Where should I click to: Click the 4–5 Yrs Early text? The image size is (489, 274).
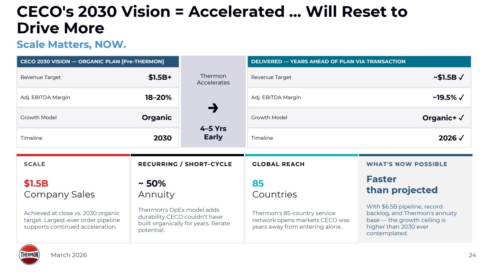point(213,133)
